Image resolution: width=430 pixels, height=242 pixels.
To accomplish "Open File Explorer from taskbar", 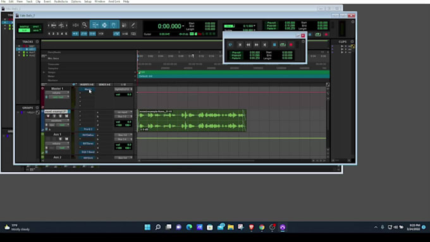I will point(231,227).
